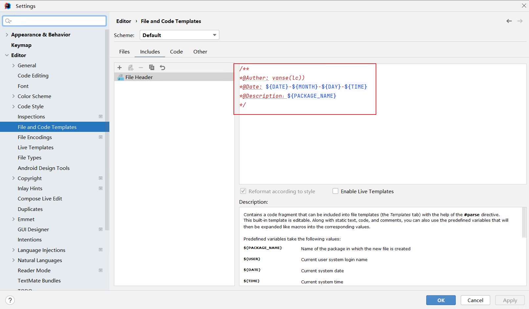Select the File Header template
Viewport: 529px width, 309px height.
point(174,77)
